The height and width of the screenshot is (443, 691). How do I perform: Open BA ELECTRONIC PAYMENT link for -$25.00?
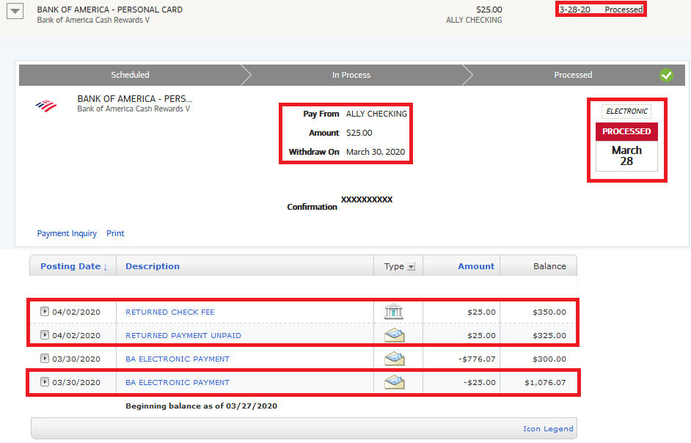[x=178, y=382]
